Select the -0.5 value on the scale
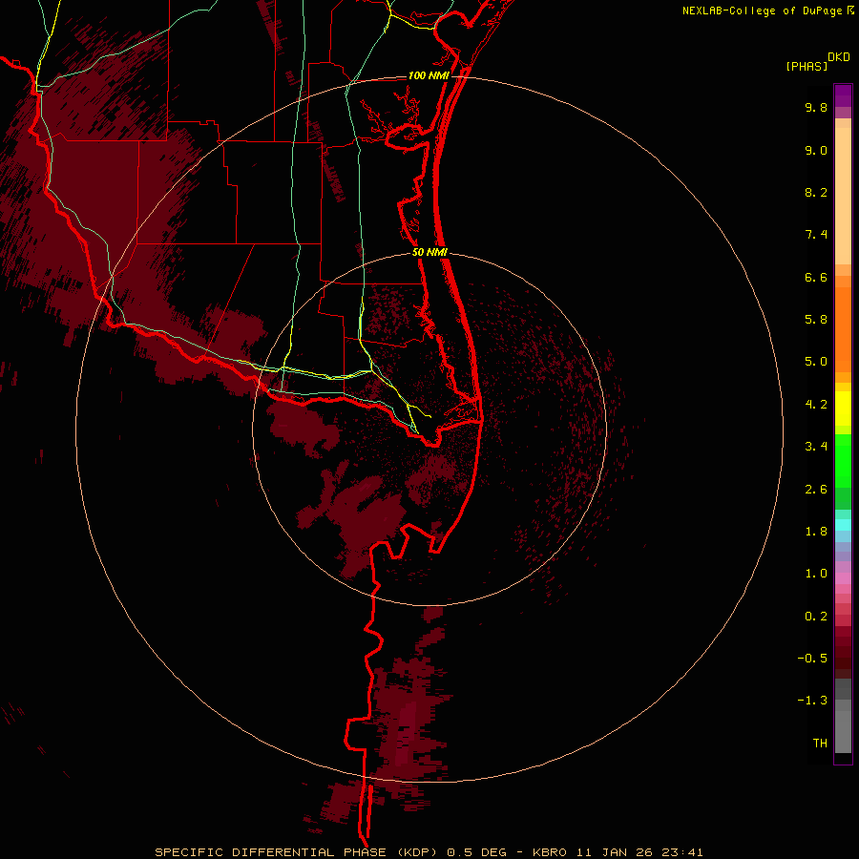Screen dimensions: 859x859 (812, 659)
